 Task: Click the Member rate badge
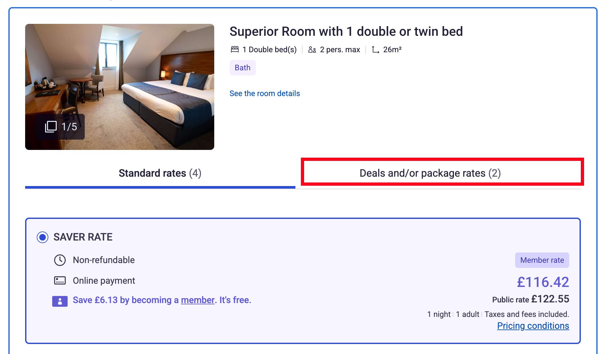click(x=542, y=260)
